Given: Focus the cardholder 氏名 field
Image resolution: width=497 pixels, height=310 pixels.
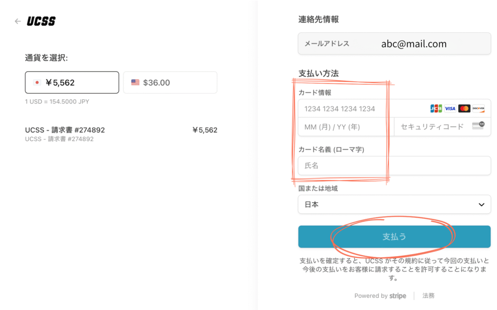Looking at the screenshot, I should point(394,166).
